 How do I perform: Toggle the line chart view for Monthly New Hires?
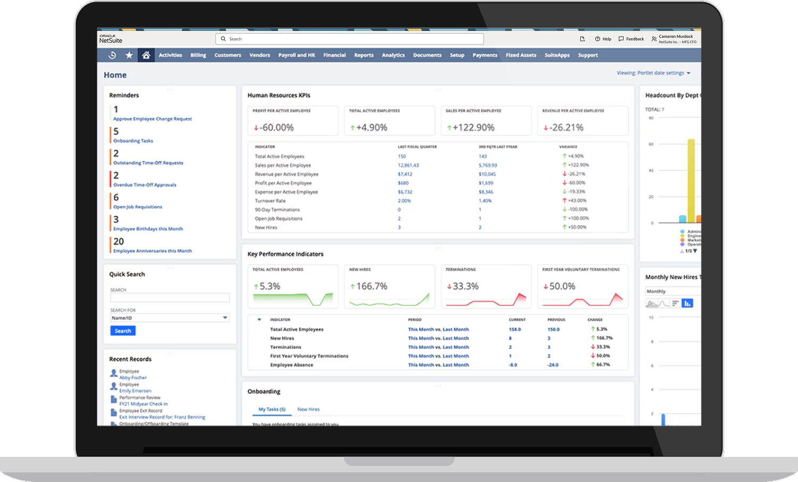[x=663, y=303]
